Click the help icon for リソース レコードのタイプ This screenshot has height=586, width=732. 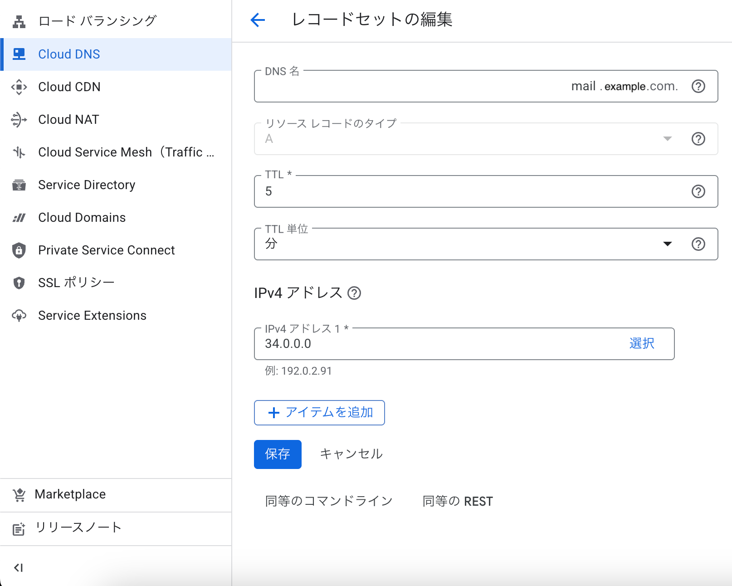coord(698,139)
